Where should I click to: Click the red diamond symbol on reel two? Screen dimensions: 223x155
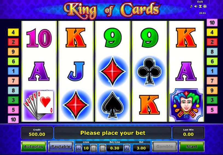[76, 105]
